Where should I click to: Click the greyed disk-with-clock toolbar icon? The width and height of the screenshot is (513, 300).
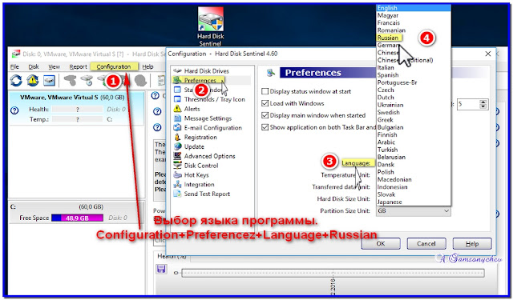(87, 80)
